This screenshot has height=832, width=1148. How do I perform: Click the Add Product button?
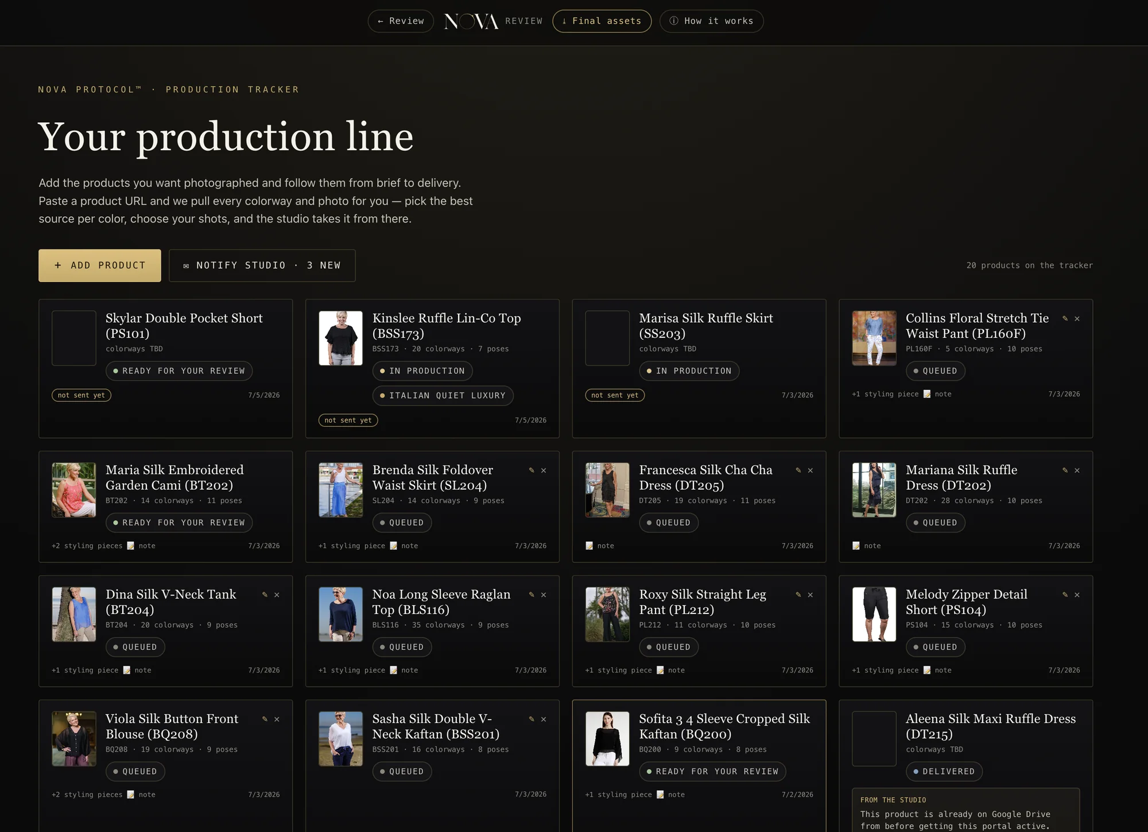click(100, 265)
